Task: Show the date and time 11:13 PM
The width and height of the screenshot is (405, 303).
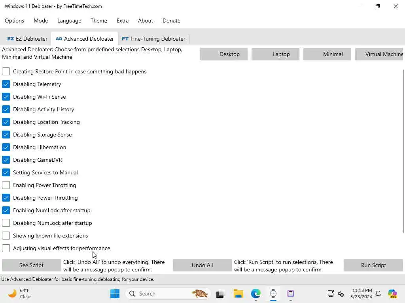Action: [x=361, y=294]
